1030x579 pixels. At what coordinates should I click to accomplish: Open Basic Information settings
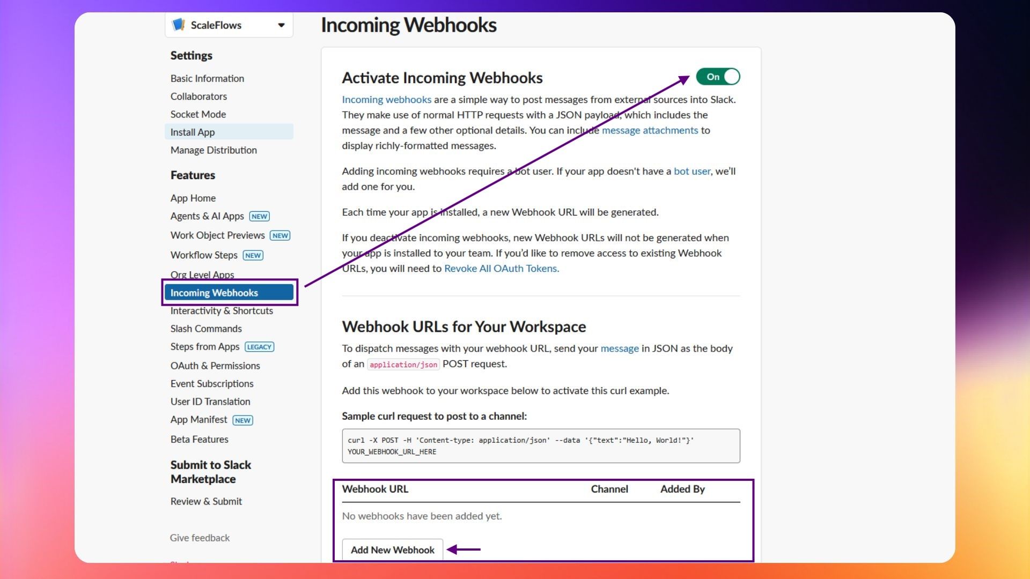(x=207, y=78)
